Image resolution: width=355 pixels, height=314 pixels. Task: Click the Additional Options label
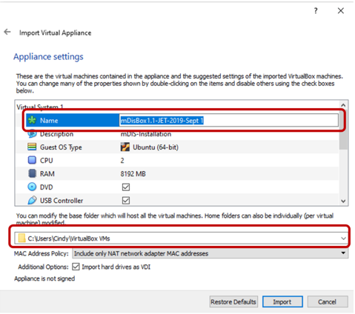click(x=43, y=267)
